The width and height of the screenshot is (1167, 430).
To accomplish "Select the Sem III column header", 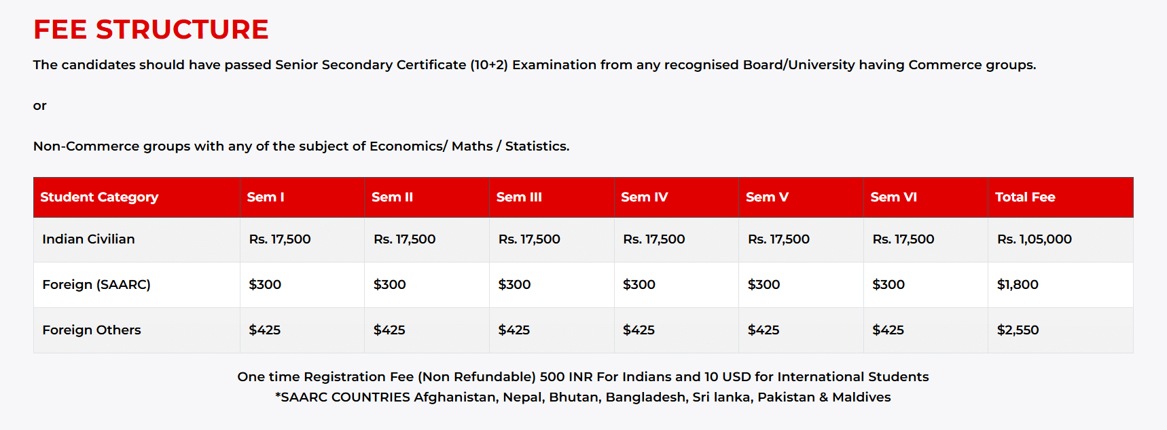I will click(x=519, y=197).
